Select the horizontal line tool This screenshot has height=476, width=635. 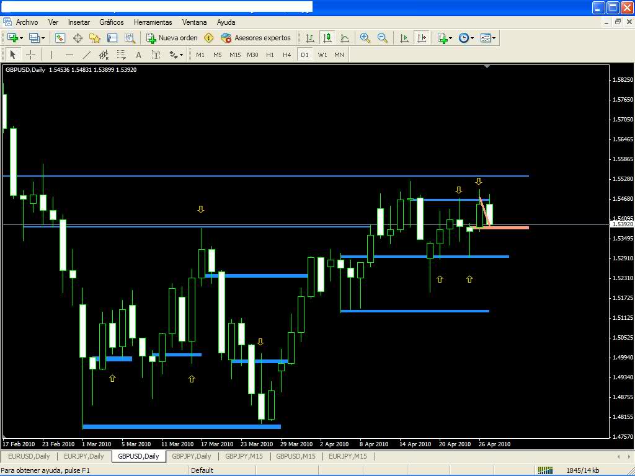pos(69,55)
